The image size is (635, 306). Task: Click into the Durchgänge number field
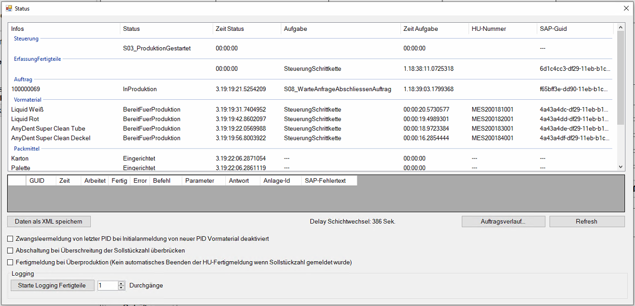click(107, 285)
